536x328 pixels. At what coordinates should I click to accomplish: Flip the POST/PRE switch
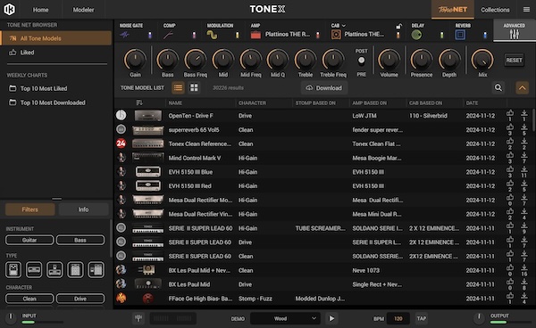tap(361, 61)
